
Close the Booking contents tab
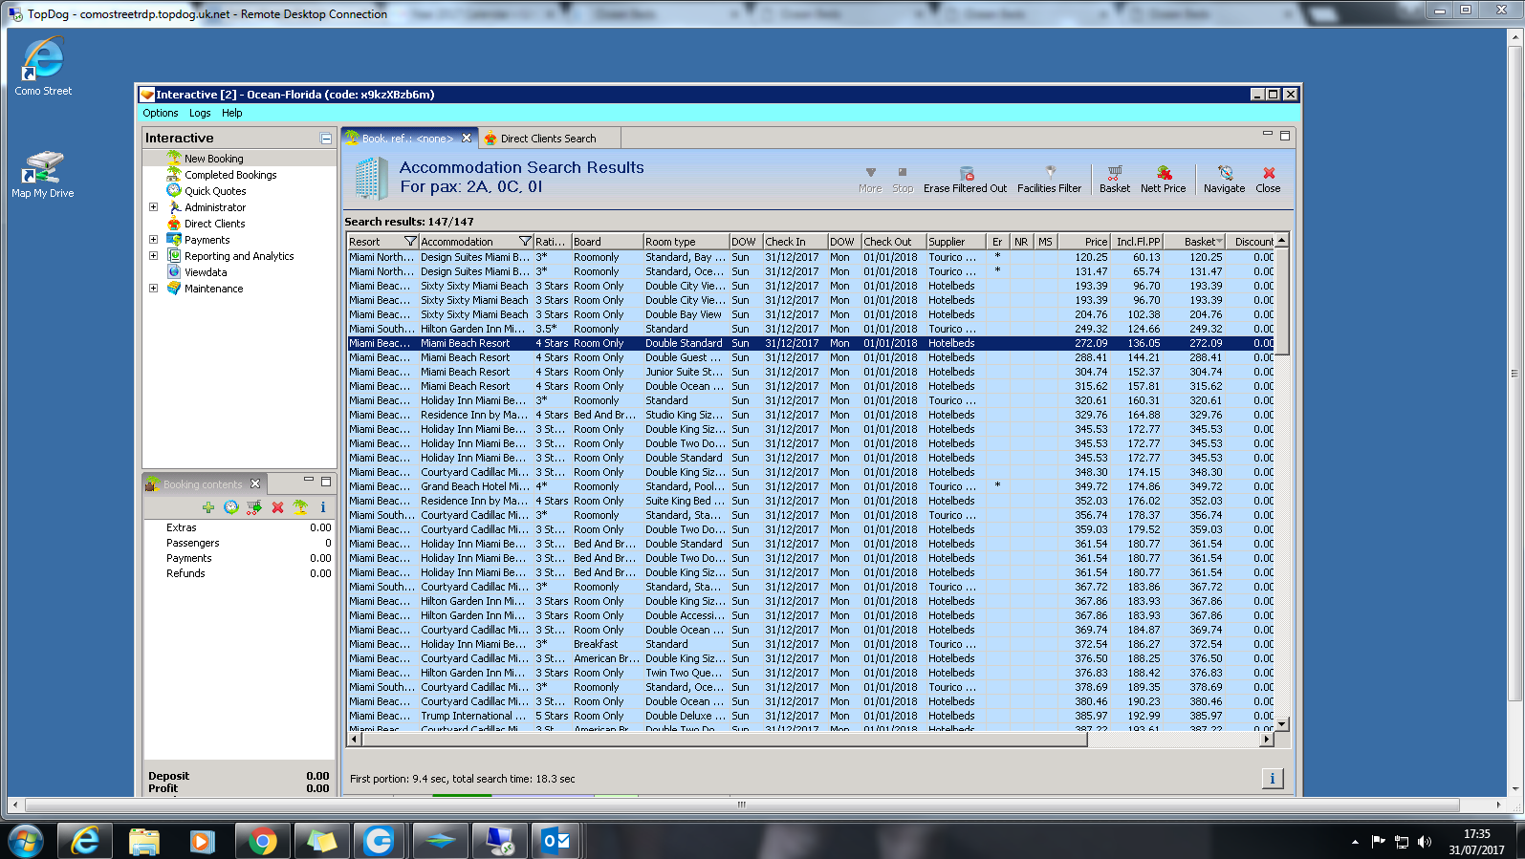click(255, 484)
